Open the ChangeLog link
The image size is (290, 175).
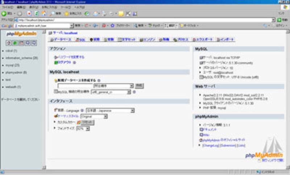(x=211, y=145)
